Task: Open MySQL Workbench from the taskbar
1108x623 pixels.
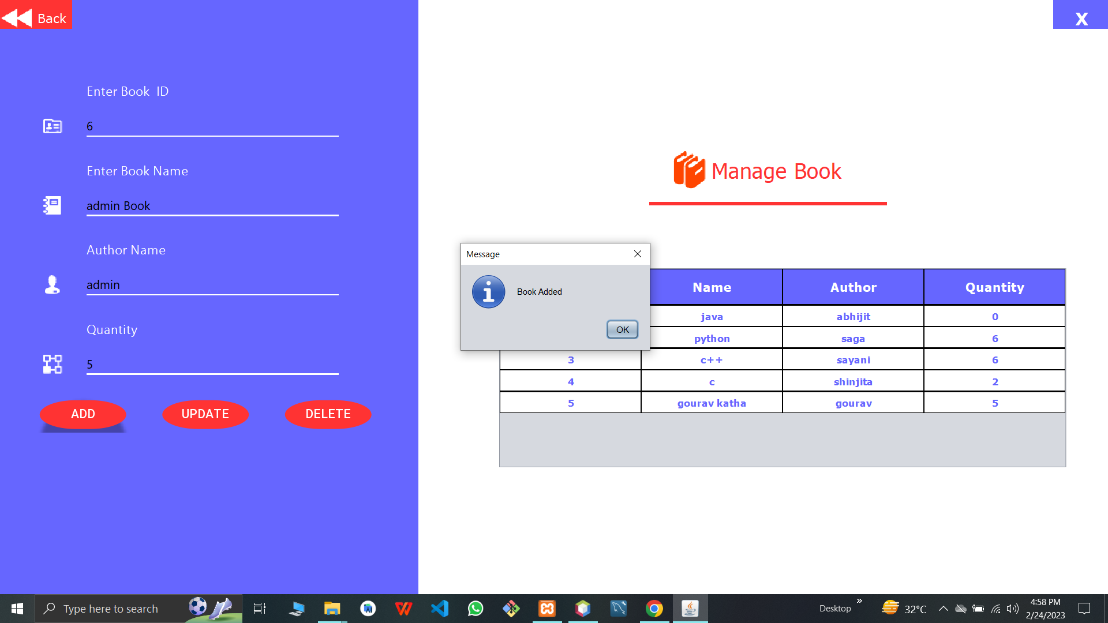Action: [619, 609]
